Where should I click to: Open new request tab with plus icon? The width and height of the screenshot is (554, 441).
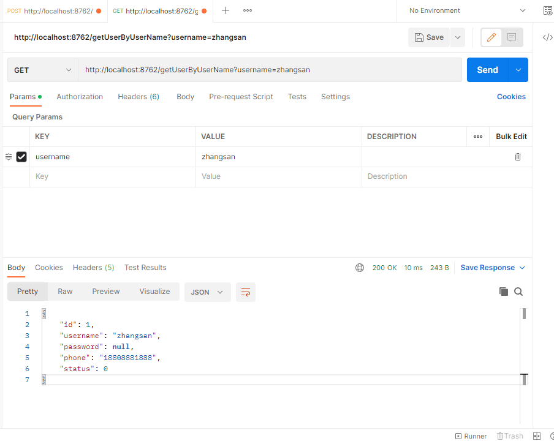click(226, 10)
